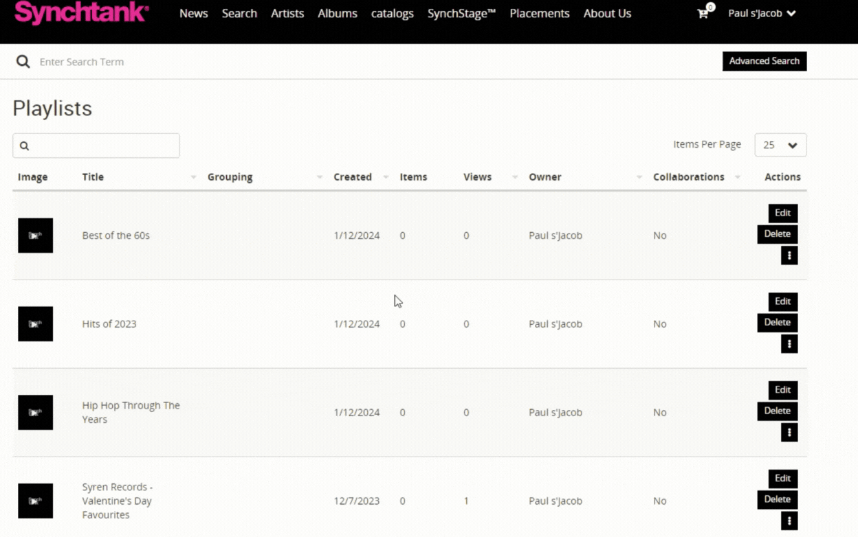The image size is (858, 537).
Task: Open the Owner column filter arrow
Action: (x=639, y=177)
